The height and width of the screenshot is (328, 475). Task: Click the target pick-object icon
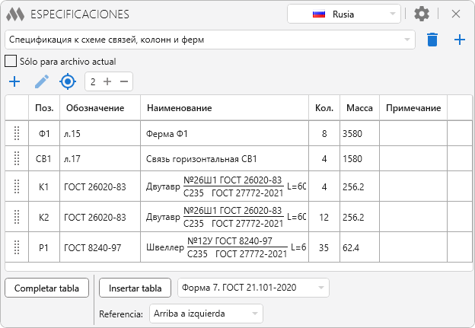point(69,81)
